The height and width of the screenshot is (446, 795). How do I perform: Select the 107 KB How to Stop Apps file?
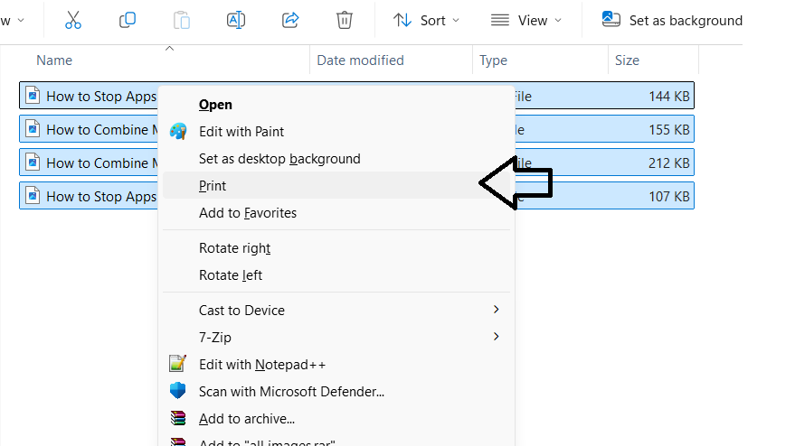pyautogui.click(x=356, y=196)
